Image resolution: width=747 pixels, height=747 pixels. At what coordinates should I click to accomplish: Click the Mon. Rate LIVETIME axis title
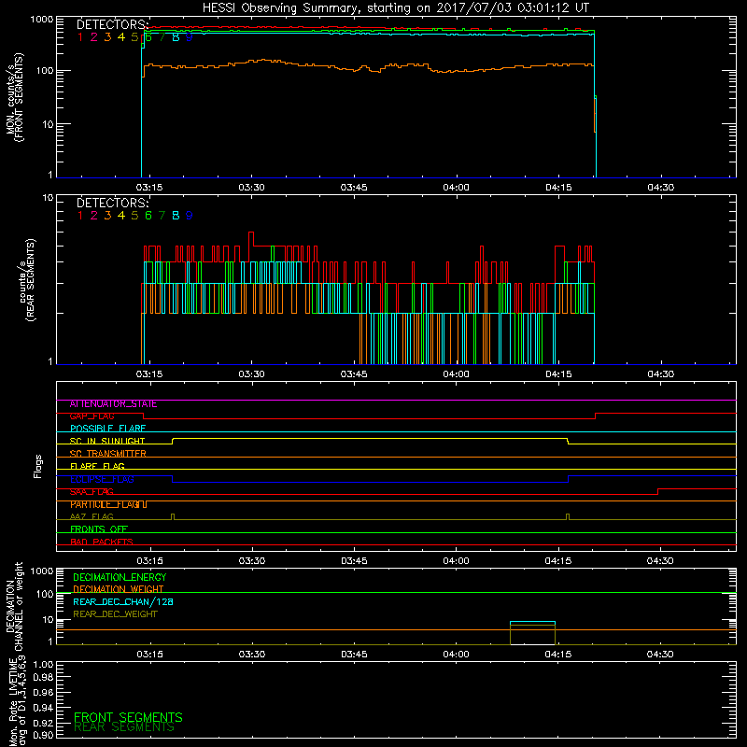tap(17, 701)
